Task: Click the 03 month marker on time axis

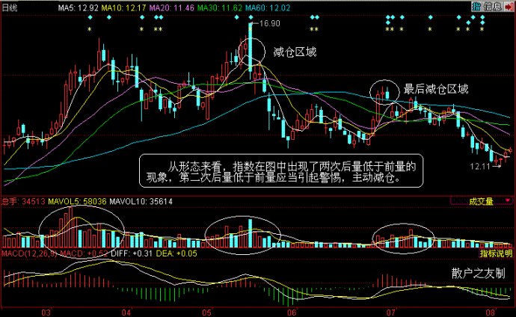Action: pyautogui.click(x=46, y=313)
